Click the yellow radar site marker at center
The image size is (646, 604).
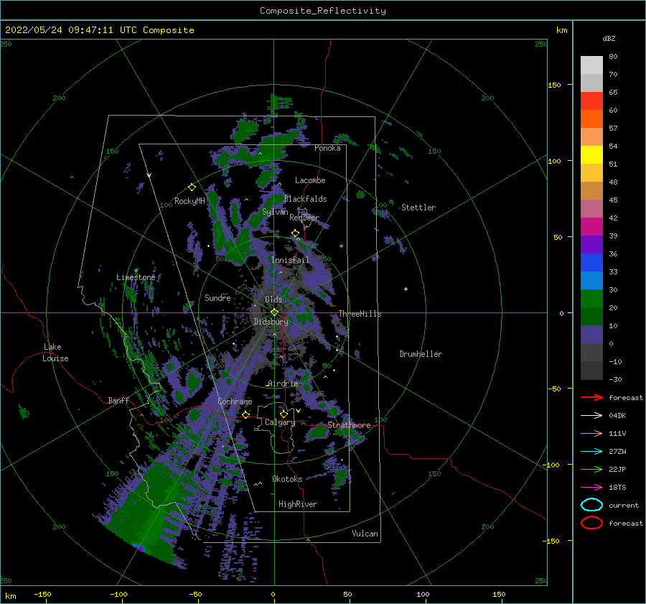274,312
